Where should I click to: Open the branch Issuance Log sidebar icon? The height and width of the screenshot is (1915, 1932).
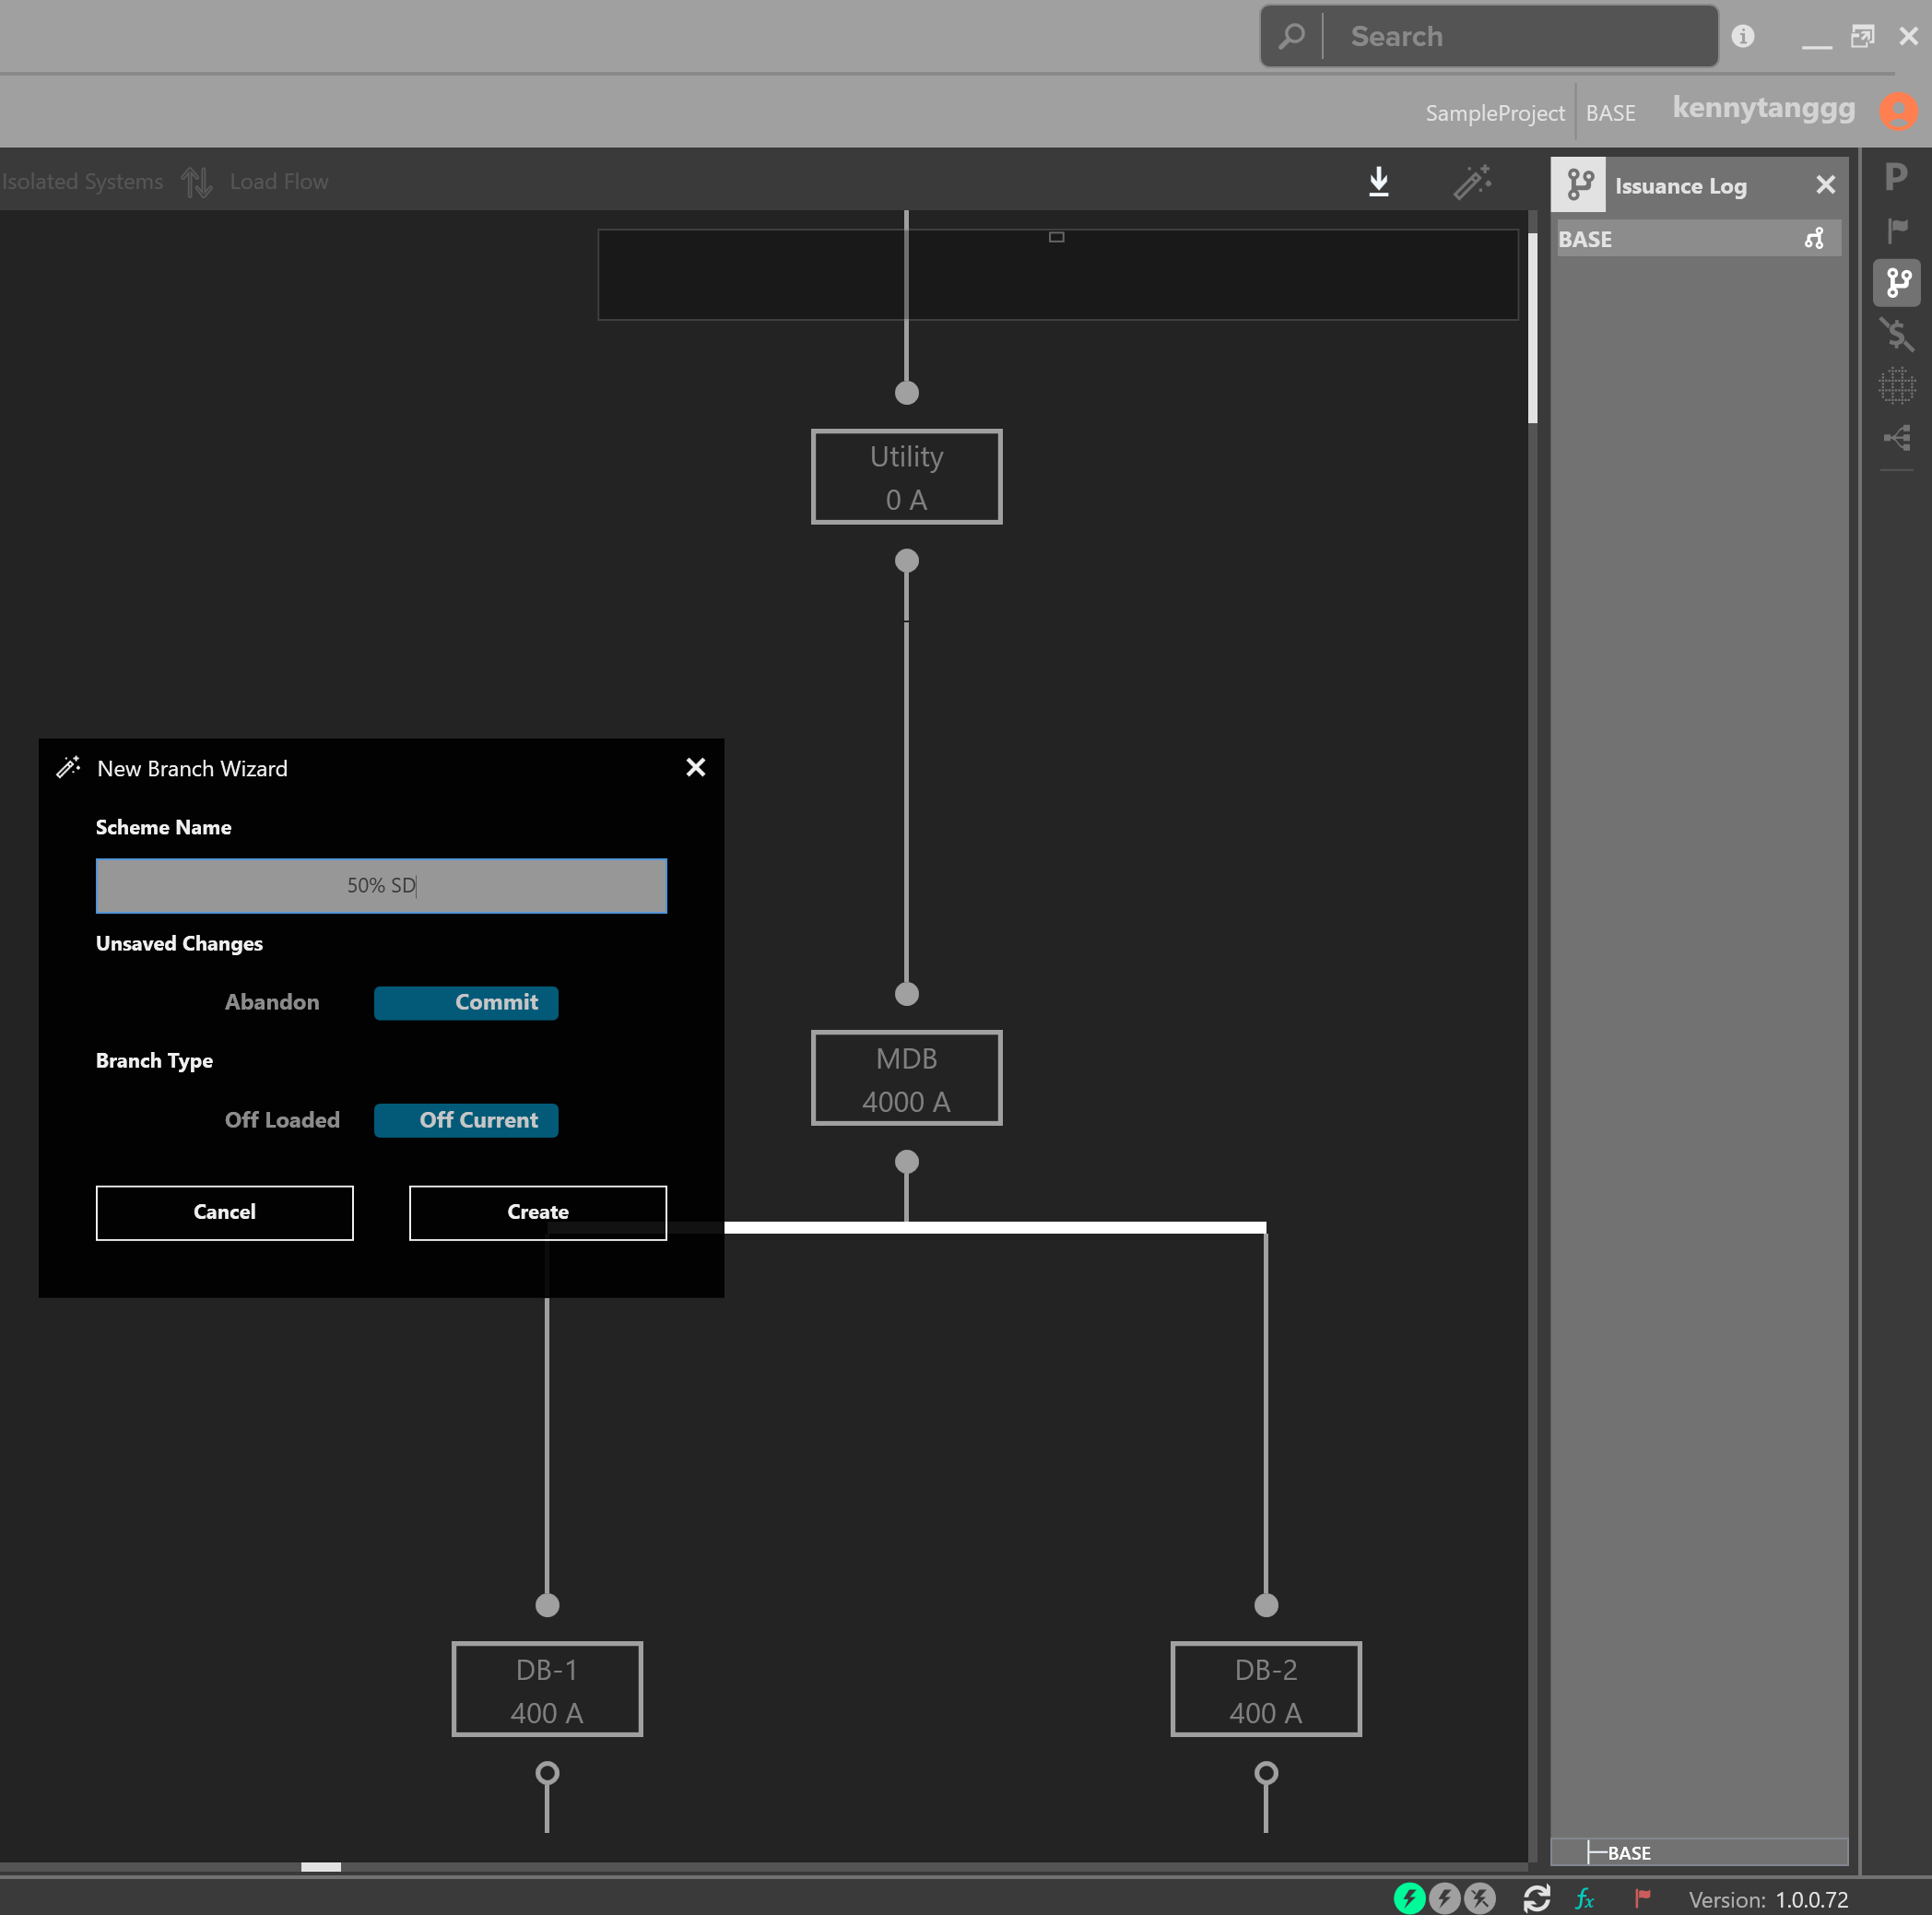coord(1897,283)
